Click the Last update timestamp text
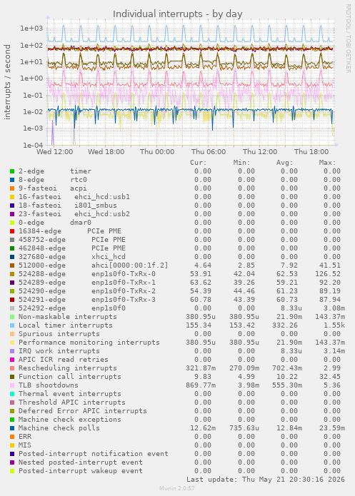Viewport: 355px width, 496px height. (266, 480)
